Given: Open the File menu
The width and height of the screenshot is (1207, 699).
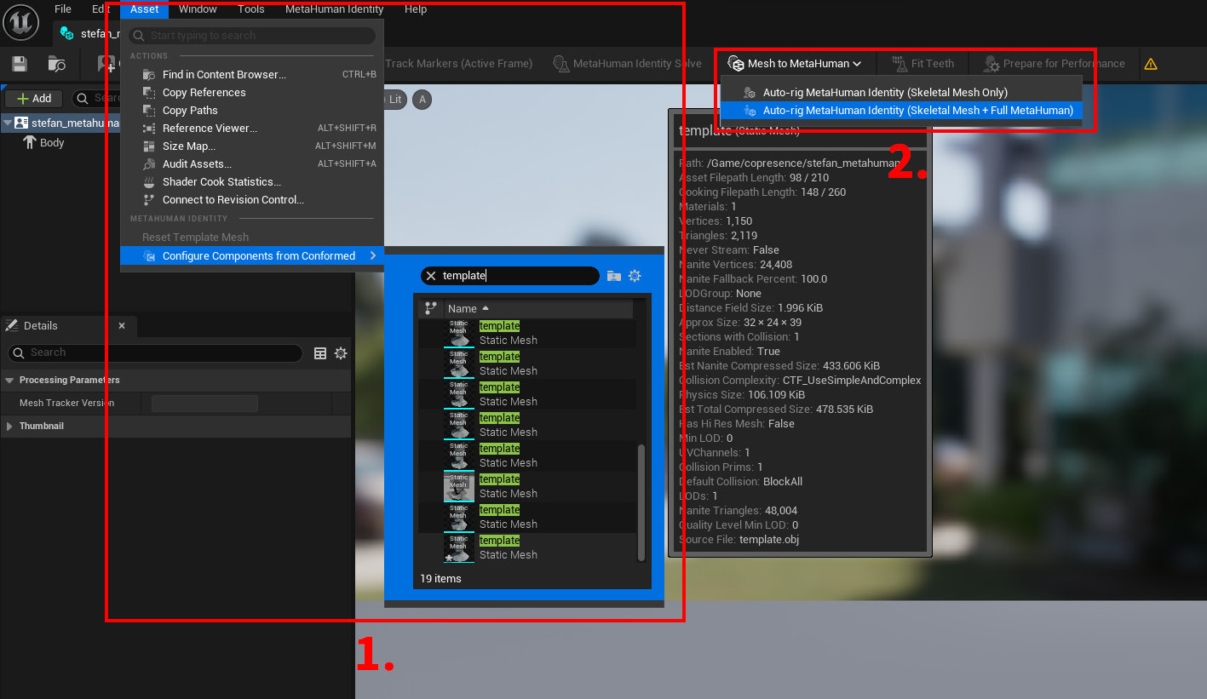Looking at the screenshot, I should [63, 9].
